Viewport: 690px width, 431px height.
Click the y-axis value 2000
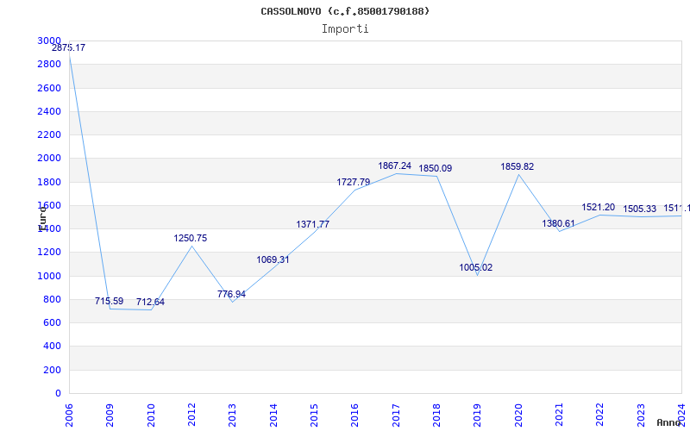click(50, 159)
